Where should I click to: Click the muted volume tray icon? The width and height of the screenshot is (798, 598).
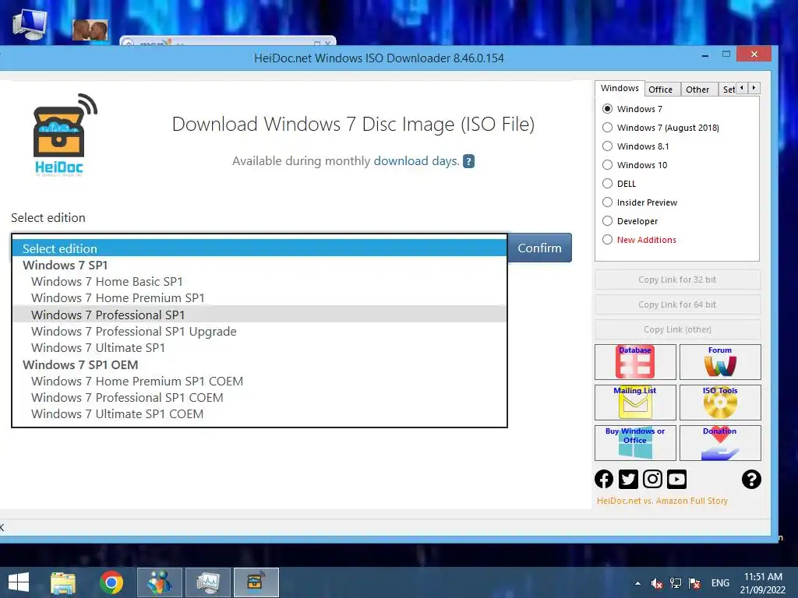(656, 583)
